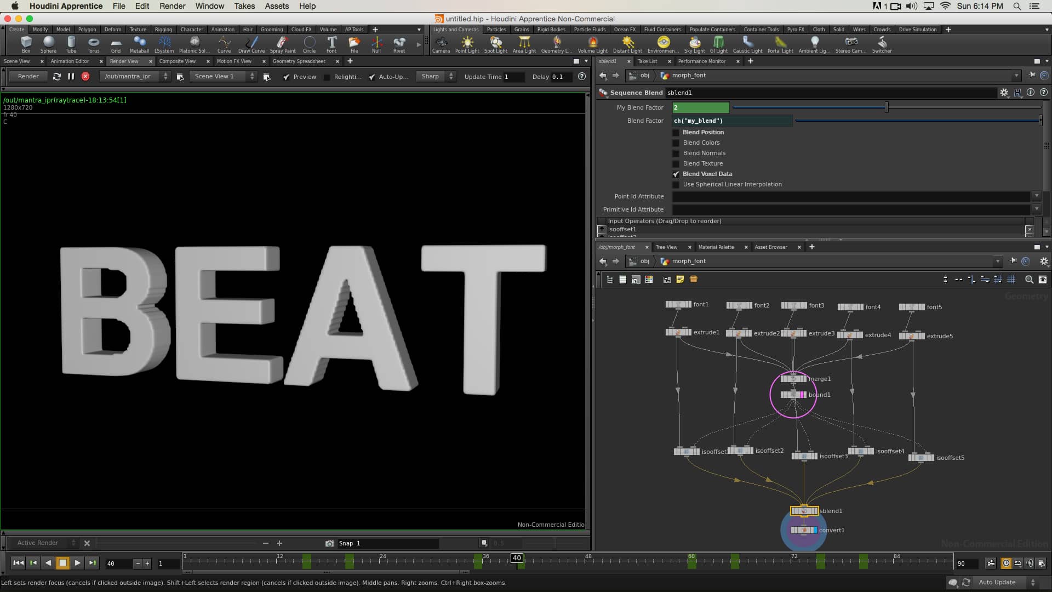Disable Blend Voxel Data
The height and width of the screenshot is (592, 1052).
676,174
